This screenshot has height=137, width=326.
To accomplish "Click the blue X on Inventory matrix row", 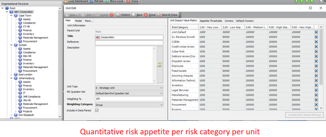I will click(316, 85).
